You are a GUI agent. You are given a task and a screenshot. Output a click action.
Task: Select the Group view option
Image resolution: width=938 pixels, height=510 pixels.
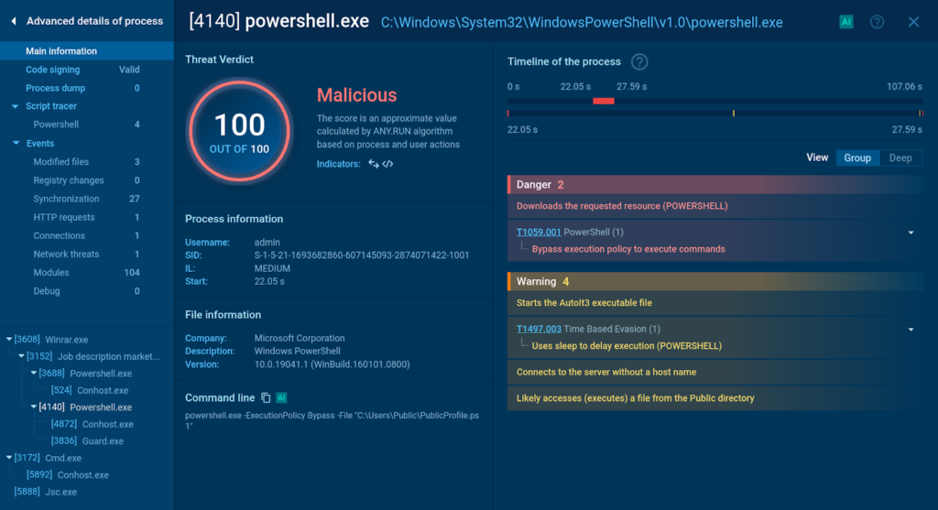point(857,157)
